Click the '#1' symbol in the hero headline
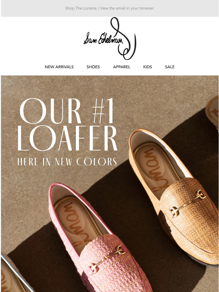 103,111
